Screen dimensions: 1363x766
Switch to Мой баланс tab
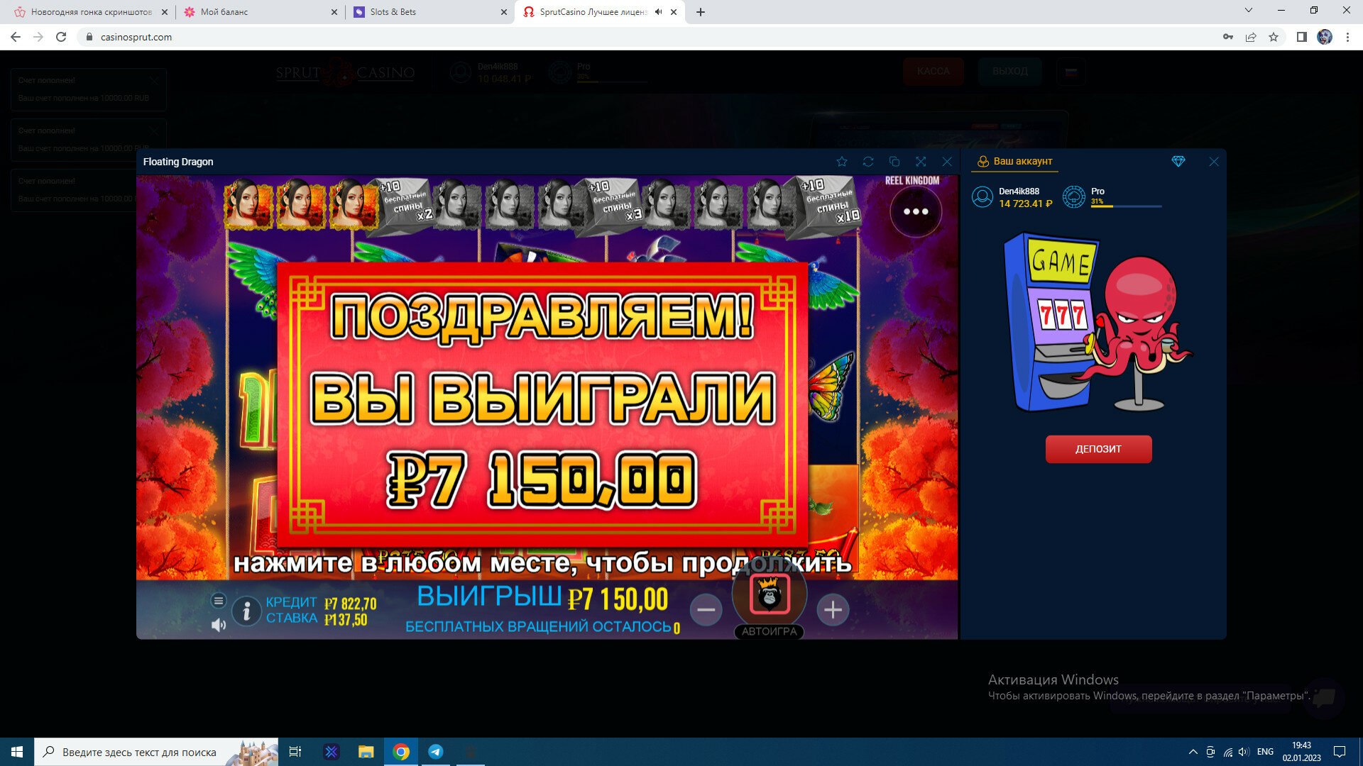tap(256, 12)
